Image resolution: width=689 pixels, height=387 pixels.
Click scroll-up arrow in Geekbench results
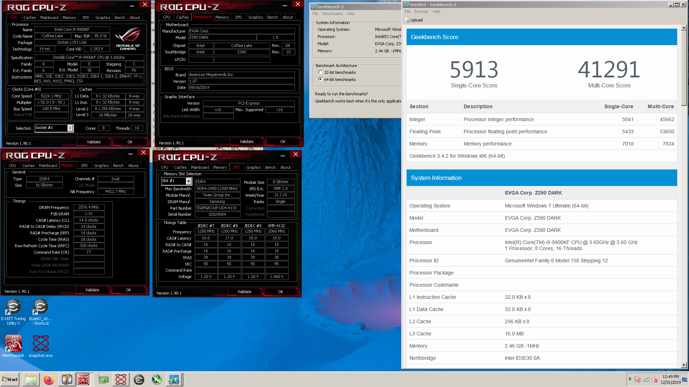pos(684,28)
